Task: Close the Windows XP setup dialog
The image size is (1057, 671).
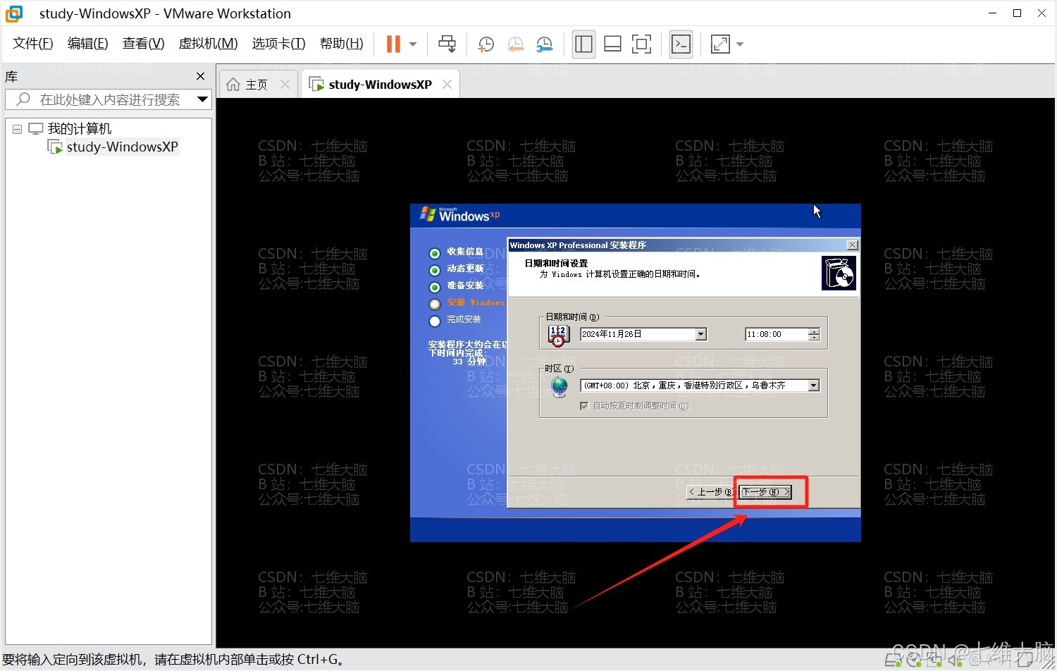Action: (852, 245)
